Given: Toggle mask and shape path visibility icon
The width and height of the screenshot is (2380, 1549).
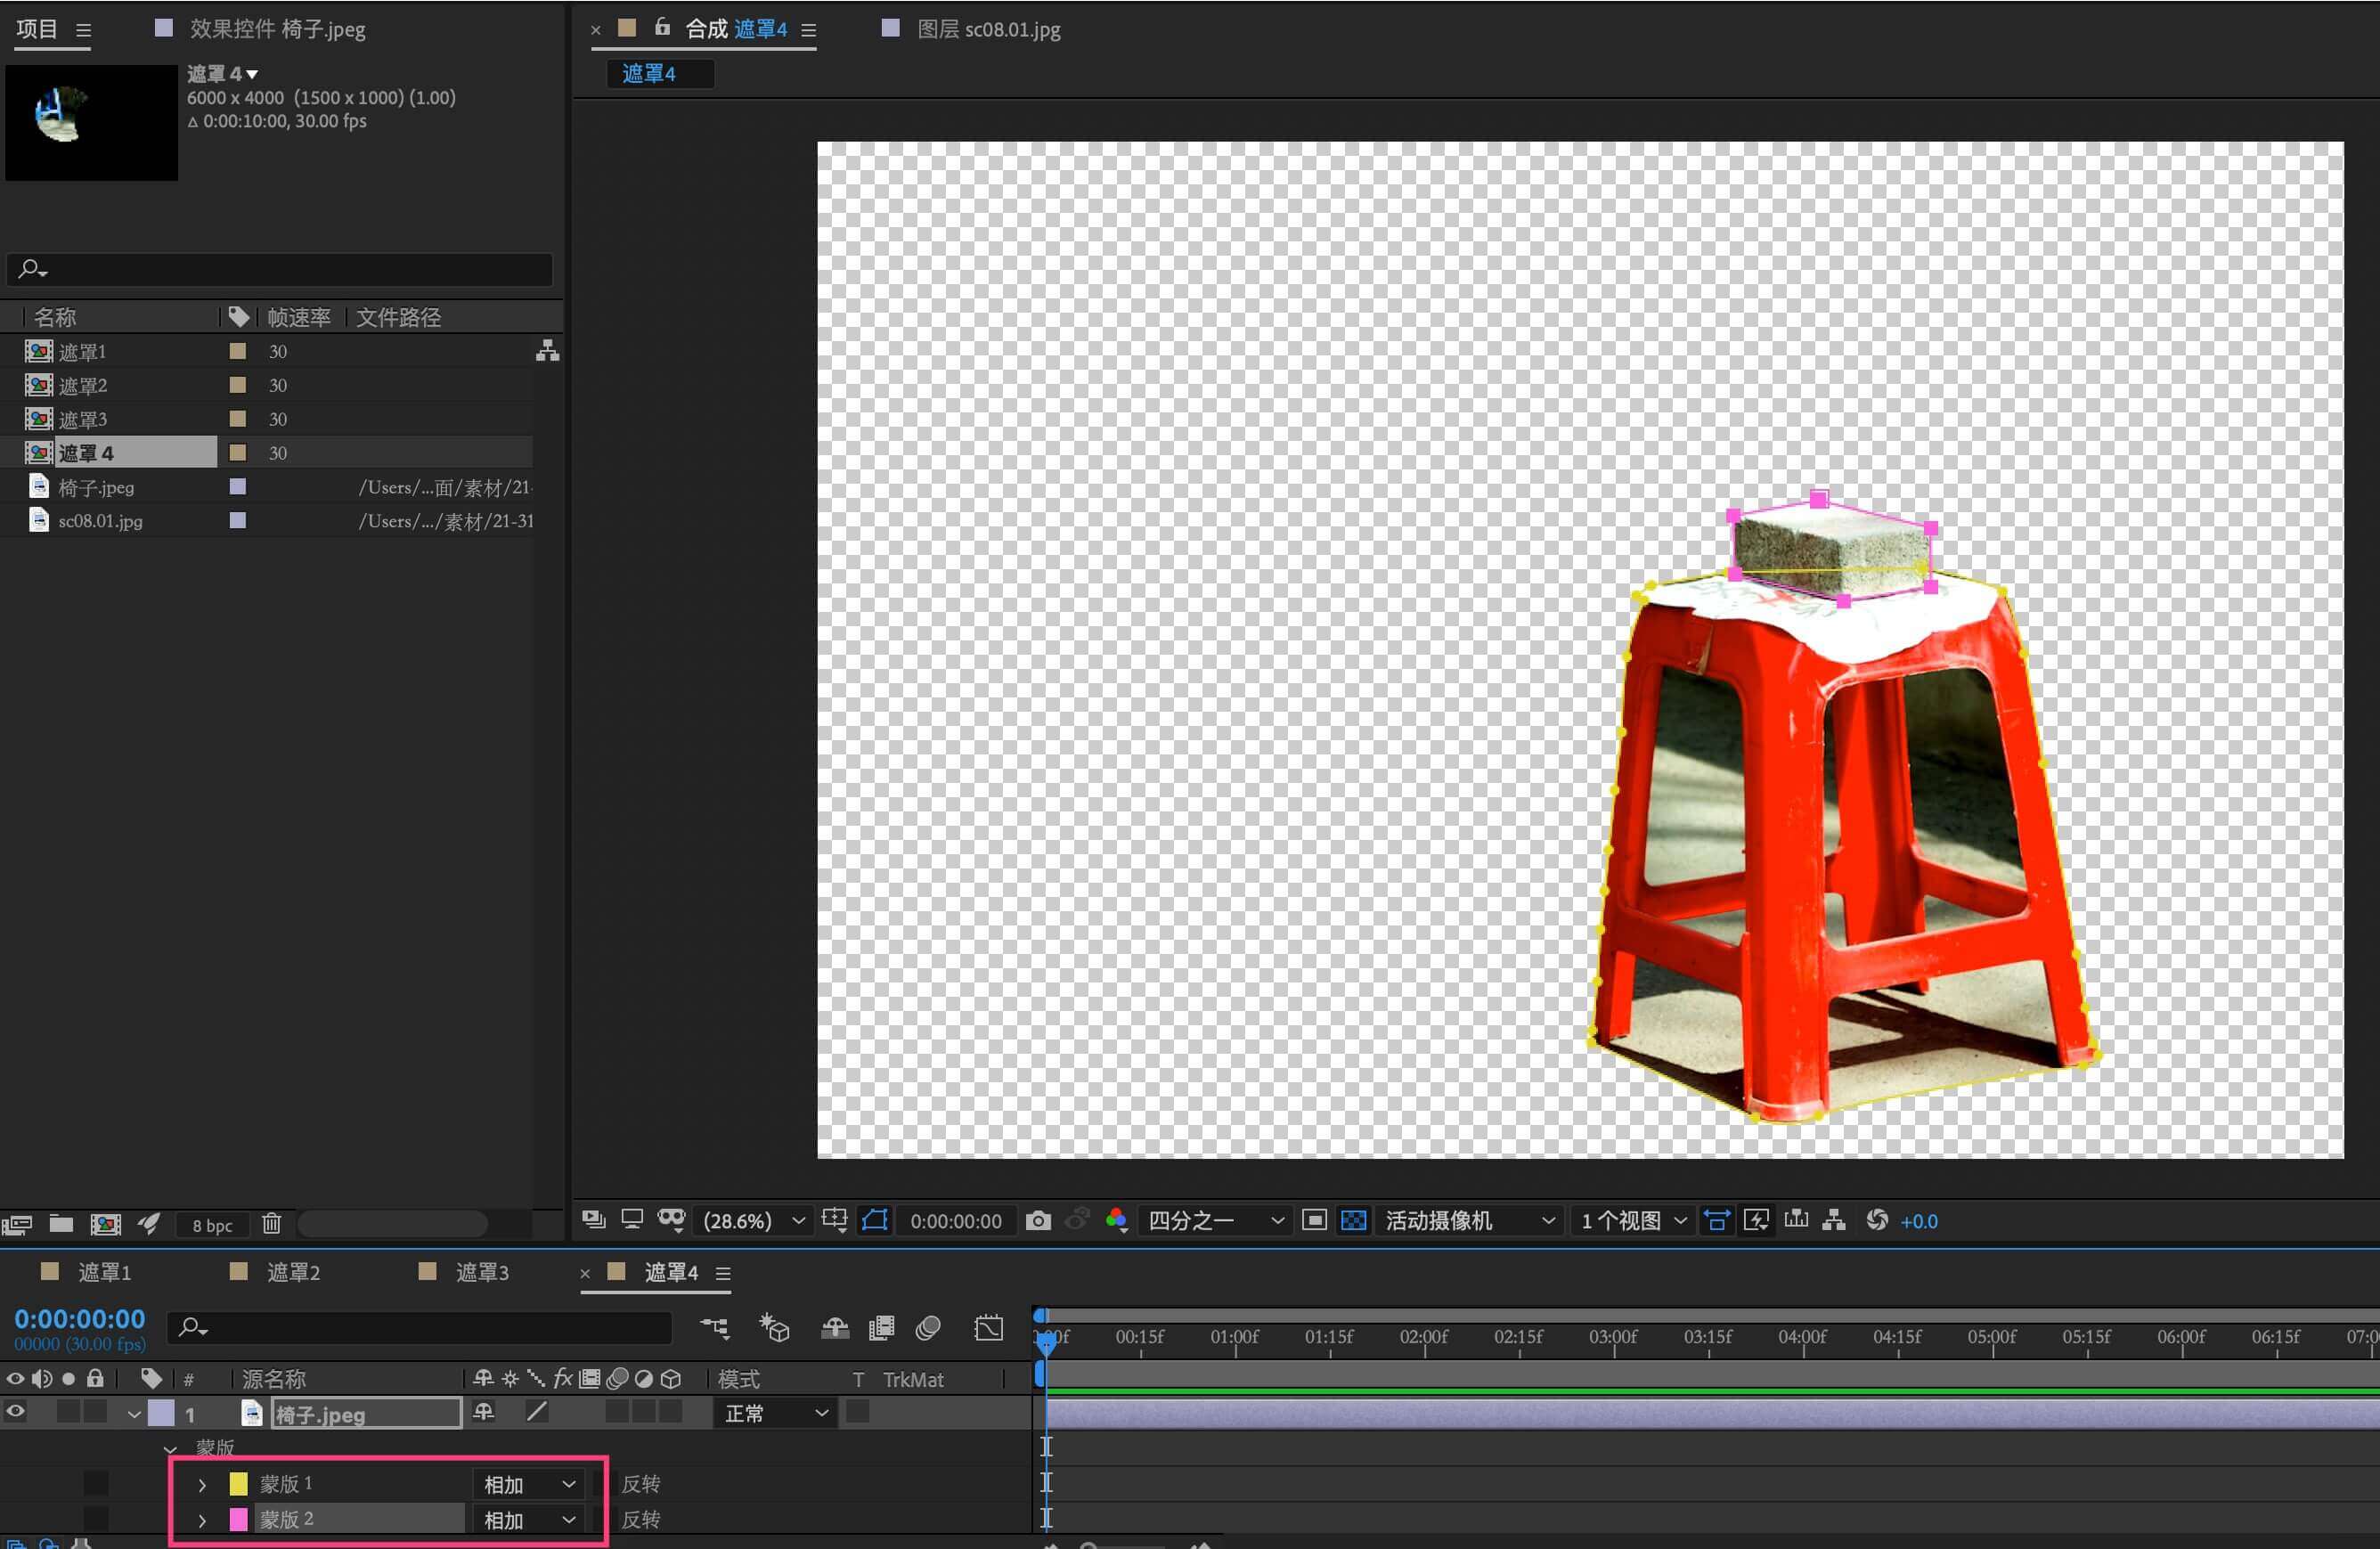Looking at the screenshot, I should (874, 1220).
